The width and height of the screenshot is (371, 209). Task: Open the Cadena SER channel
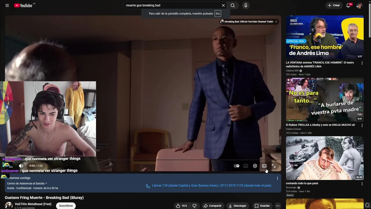(292, 71)
